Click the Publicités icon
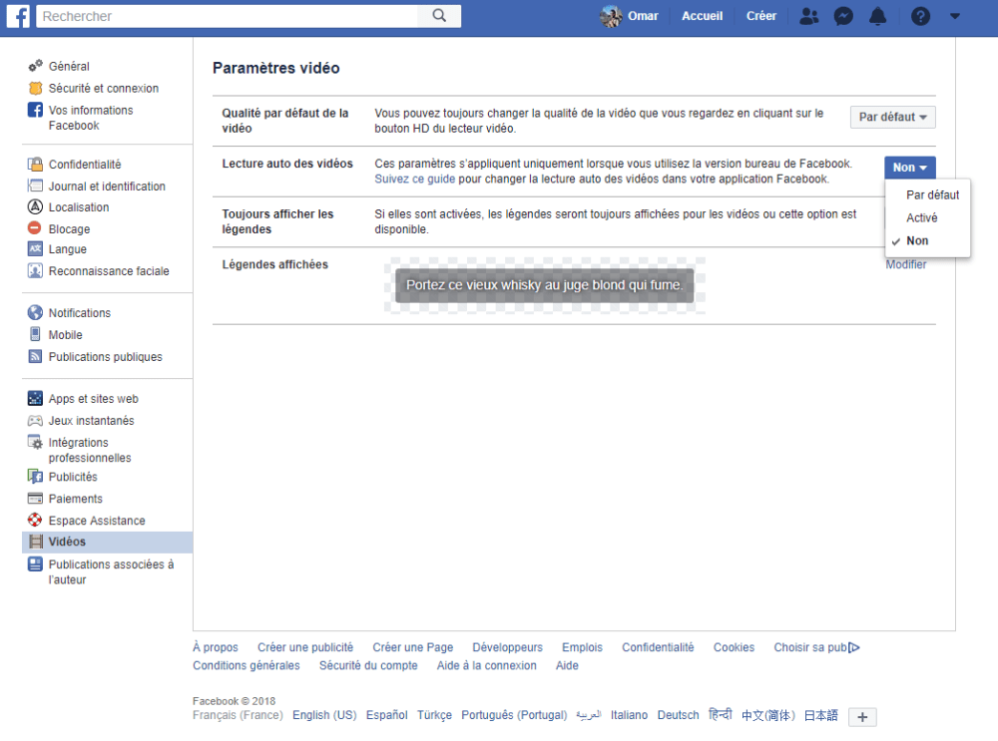This screenshot has height=741, width=998. (x=35, y=476)
